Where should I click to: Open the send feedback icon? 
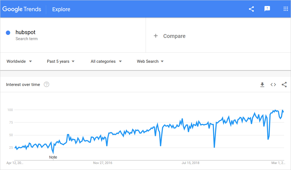(267, 9)
